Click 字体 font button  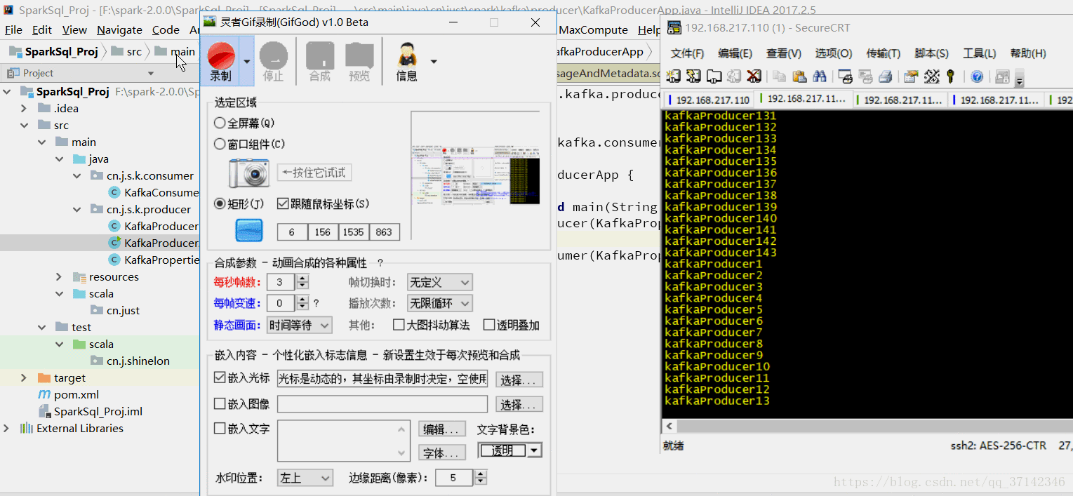(442, 453)
